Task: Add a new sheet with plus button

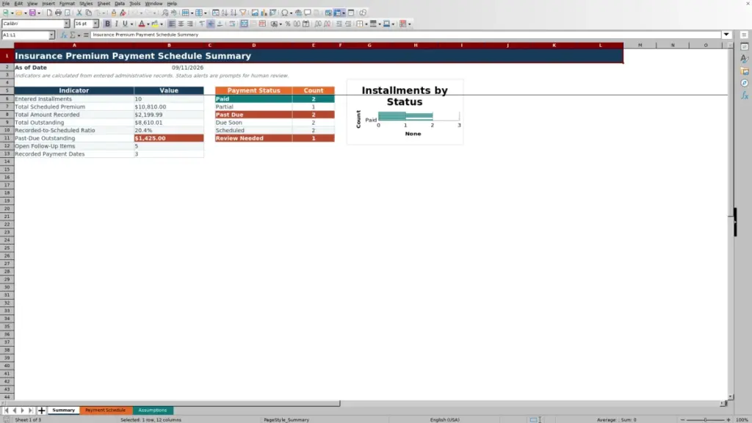Action: 41,410
